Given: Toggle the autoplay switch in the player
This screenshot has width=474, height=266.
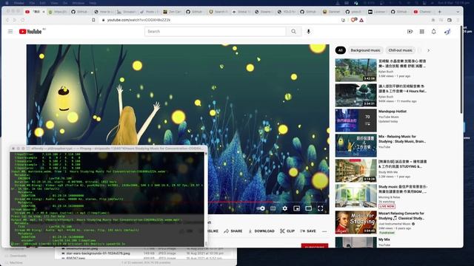Looking at the screenshot, I should (x=261, y=208).
